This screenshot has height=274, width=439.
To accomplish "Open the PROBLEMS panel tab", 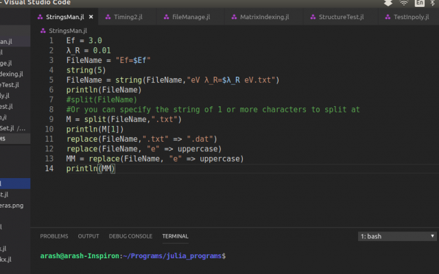I will 54,236.
